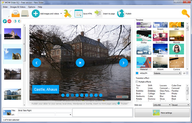Select the Cube Over transition effect

point(176,85)
